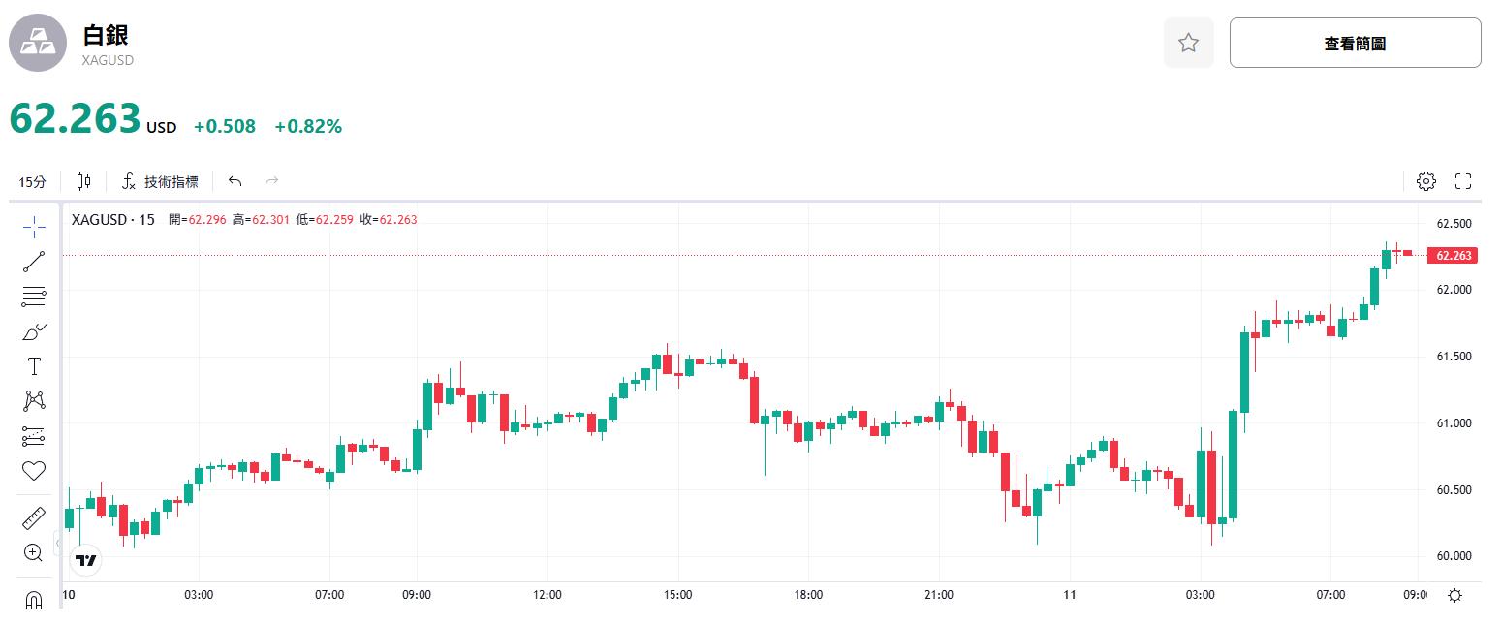
Task: Toggle fullscreen chart mode
Action: [1463, 181]
